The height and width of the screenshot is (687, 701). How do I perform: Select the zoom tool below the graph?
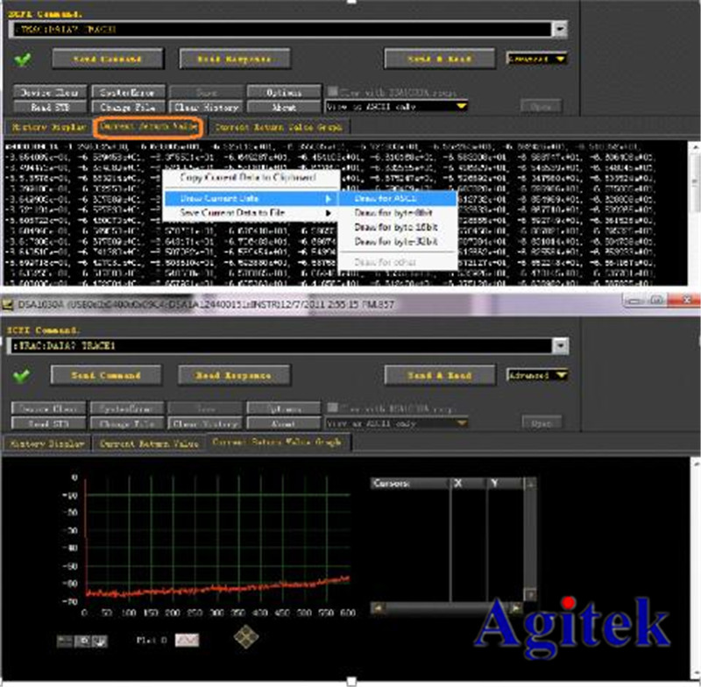pyautogui.click(x=82, y=641)
